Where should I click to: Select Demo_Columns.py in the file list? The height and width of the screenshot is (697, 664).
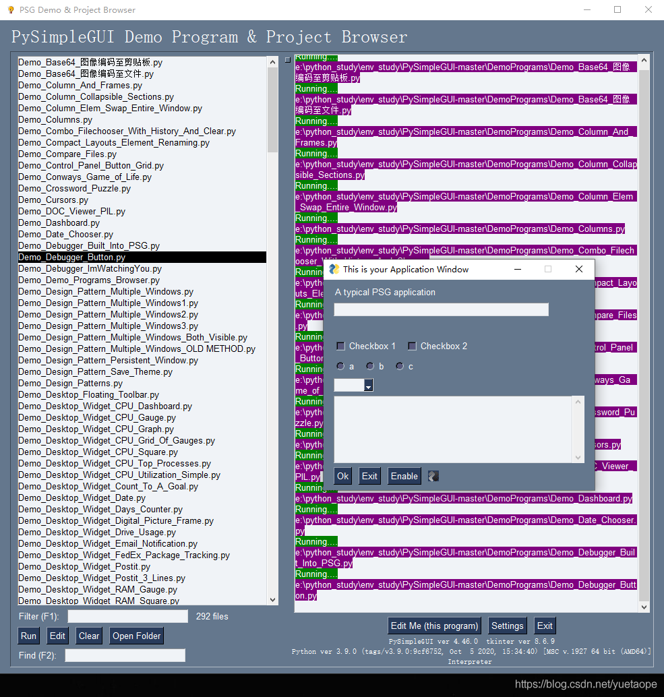[142, 119]
